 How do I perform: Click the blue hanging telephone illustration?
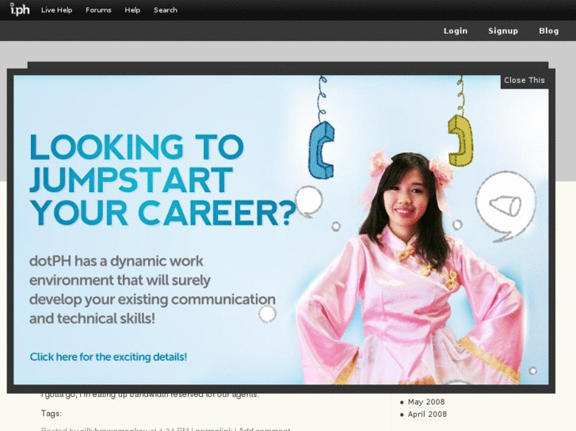(x=322, y=150)
